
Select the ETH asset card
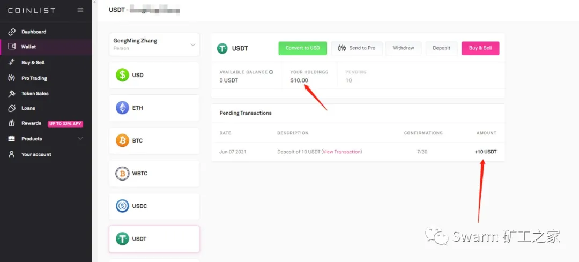tap(154, 108)
